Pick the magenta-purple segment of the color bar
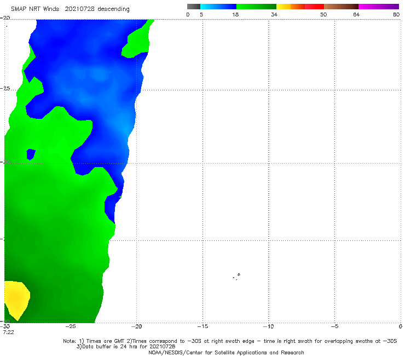The width and height of the screenshot is (405, 356). point(379,7)
